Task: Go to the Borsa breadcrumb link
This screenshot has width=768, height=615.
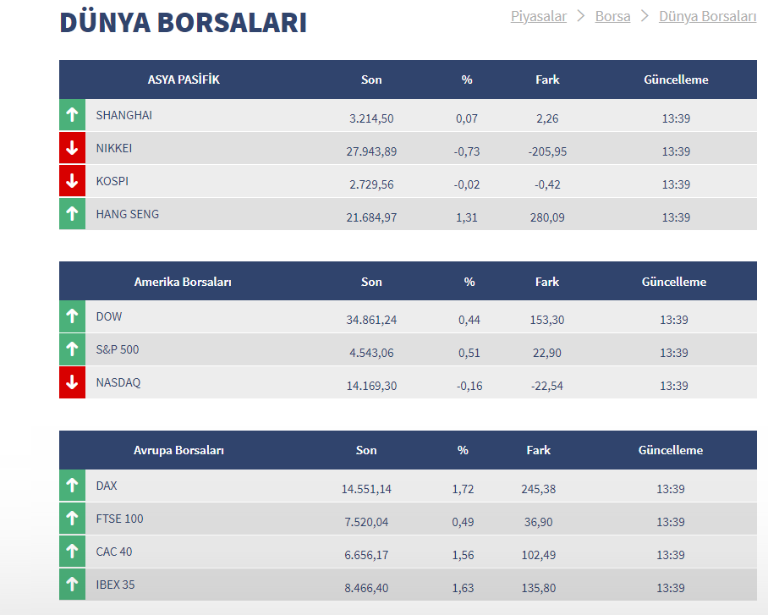Action: pos(612,16)
